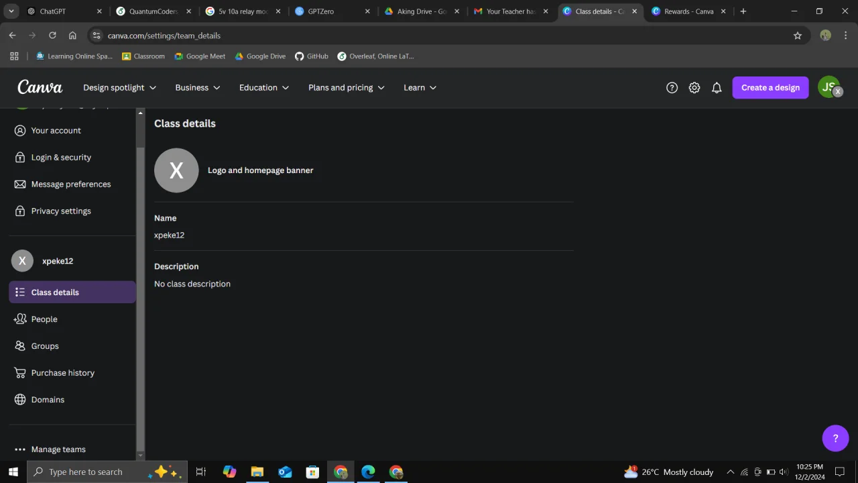This screenshot has height=483, width=858.
Task: Switch to the GPTZero tab
Action: (332, 11)
